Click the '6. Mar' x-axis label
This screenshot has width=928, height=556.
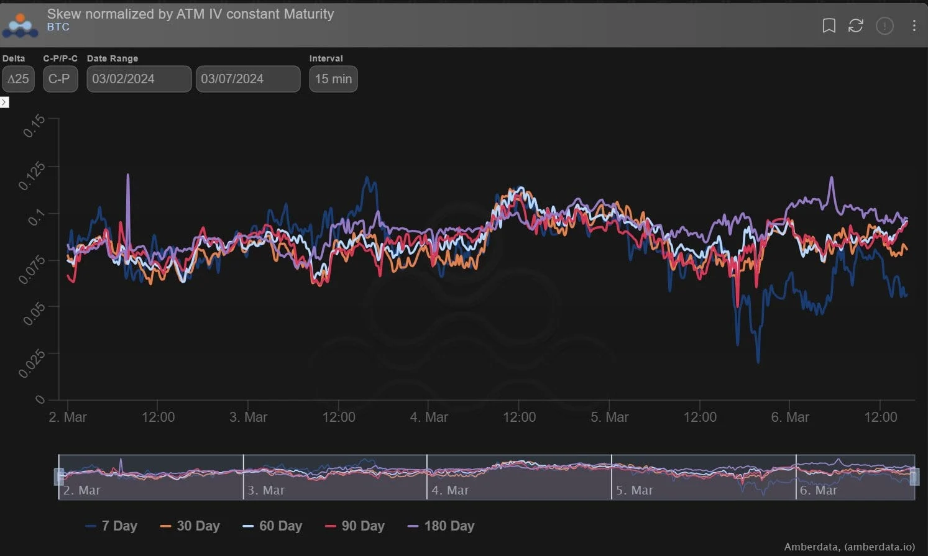[x=790, y=417]
